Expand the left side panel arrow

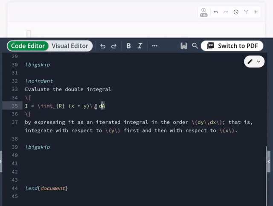(x=1, y=162)
